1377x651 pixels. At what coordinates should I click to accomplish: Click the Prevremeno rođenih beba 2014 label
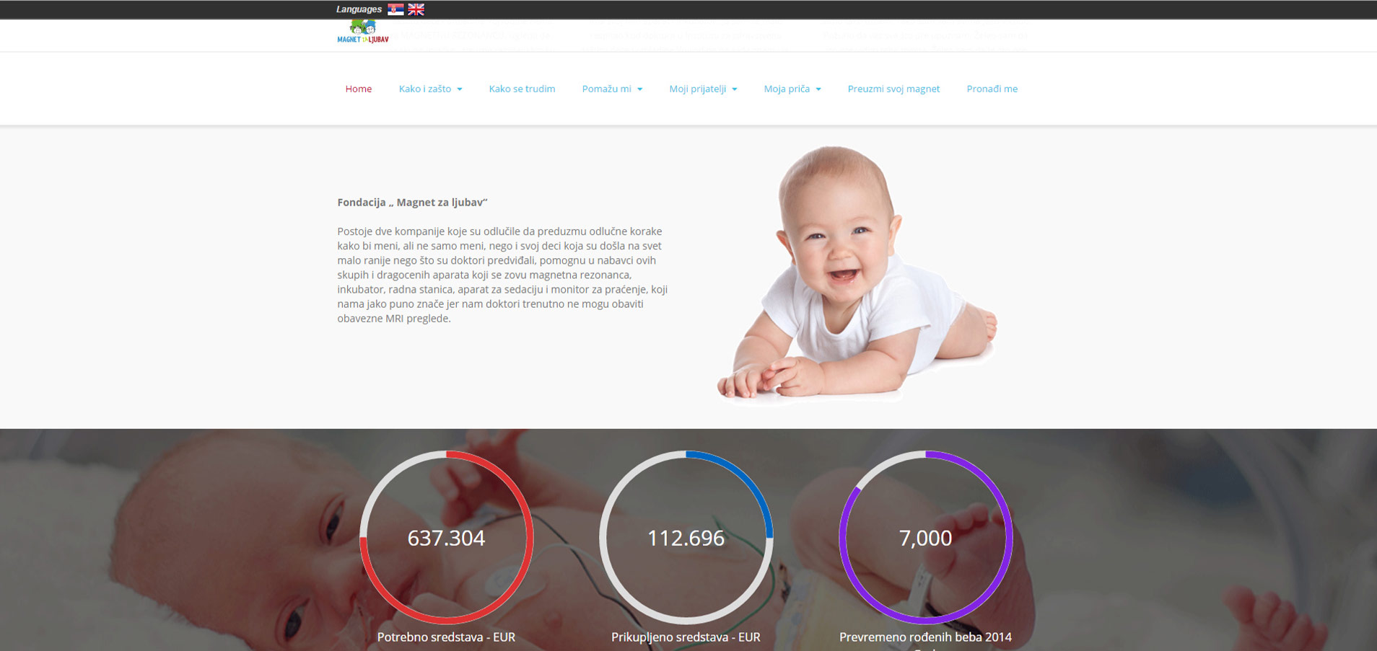coord(925,637)
